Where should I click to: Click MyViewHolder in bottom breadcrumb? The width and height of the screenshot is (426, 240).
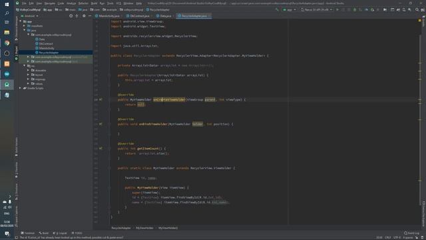tap(144, 228)
